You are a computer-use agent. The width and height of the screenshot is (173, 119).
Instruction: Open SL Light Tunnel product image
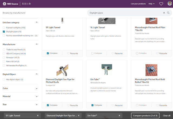107,21
